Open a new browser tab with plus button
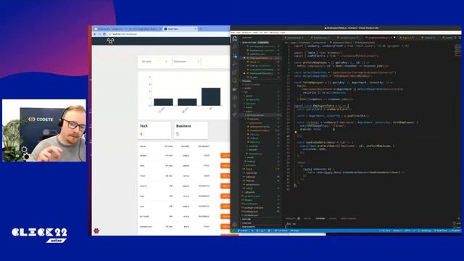Image resolution: width=464 pixels, height=261 pixels. coord(201,29)
